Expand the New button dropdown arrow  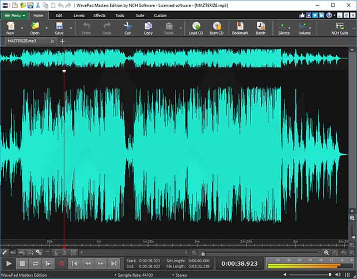click(22, 28)
